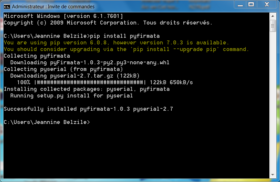Click the final empty 'C:\Users\Jeannine Belzile>' prompt
280x182 pixels.
[x=47, y=122]
